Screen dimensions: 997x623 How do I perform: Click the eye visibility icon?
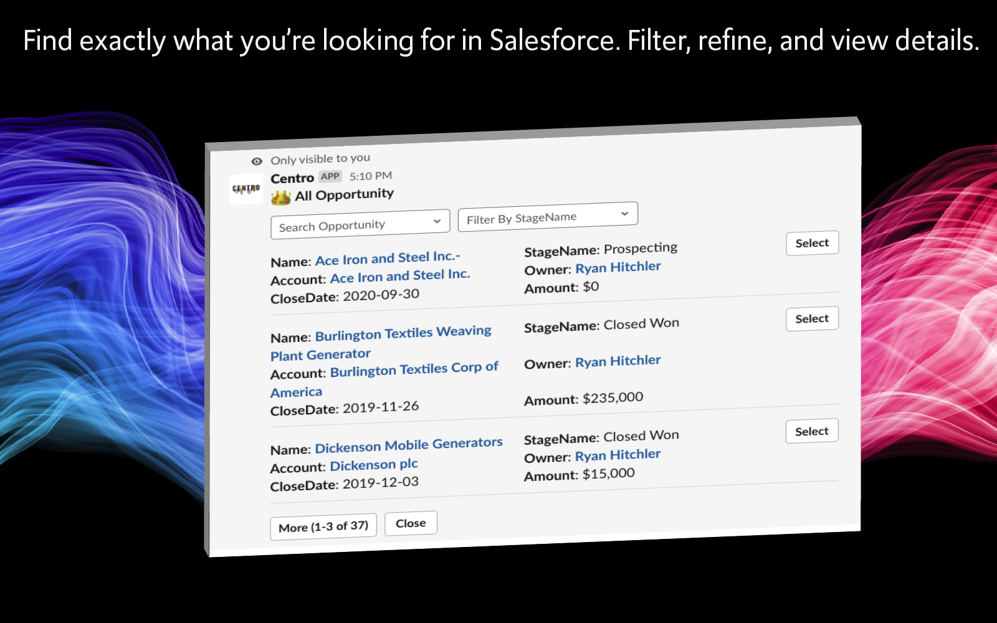(257, 161)
